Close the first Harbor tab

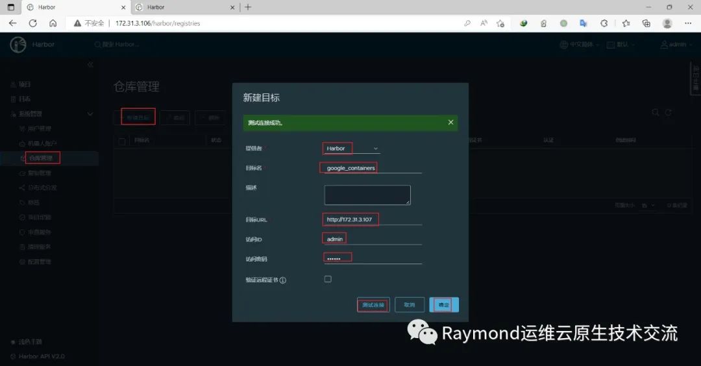pyautogui.click(x=123, y=7)
